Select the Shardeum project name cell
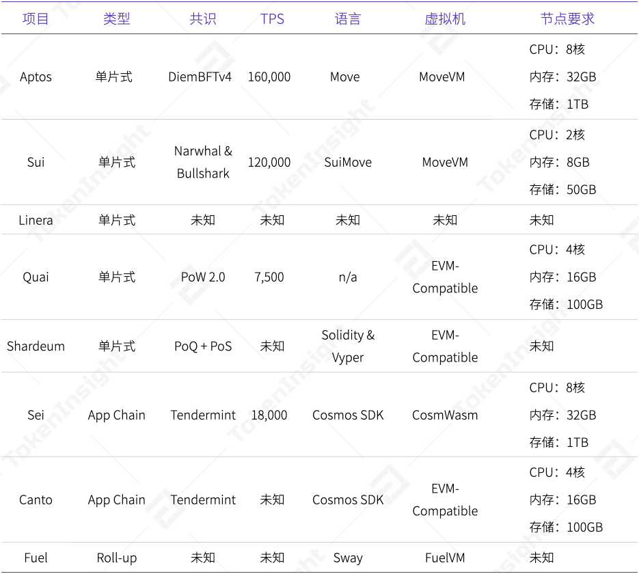Viewport: 639px width, 574px height. tap(36, 346)
